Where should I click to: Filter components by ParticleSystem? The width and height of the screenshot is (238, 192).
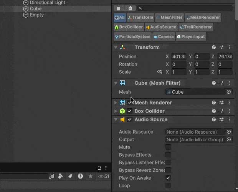[x=132, y=36]
